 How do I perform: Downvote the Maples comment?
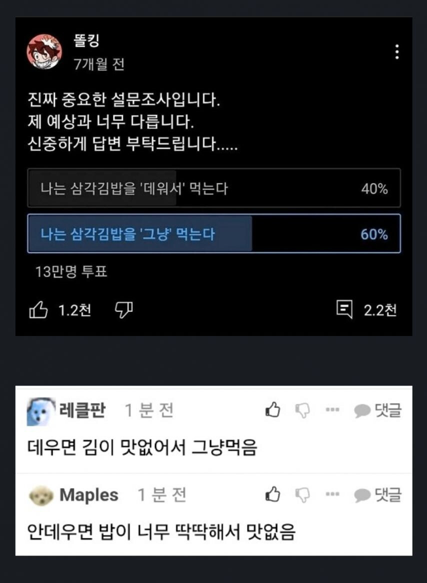pos(302,495)
